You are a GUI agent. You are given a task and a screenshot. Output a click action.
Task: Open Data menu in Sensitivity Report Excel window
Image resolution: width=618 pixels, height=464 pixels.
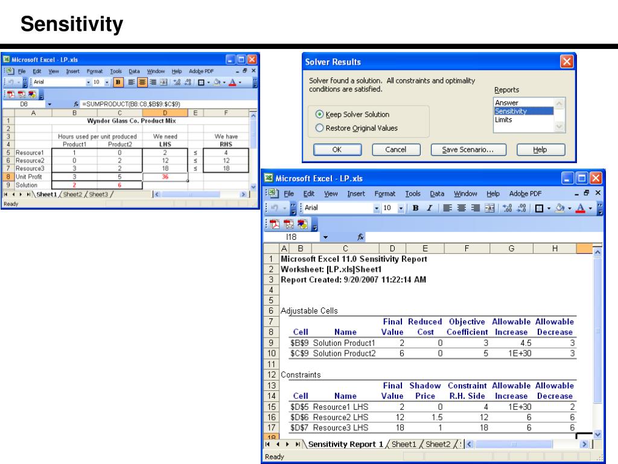pyautogui.click(x=437, y=194)
